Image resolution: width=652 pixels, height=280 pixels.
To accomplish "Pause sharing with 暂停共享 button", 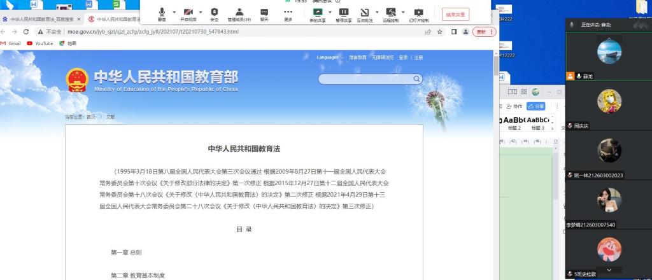I will tap(343, 15).
